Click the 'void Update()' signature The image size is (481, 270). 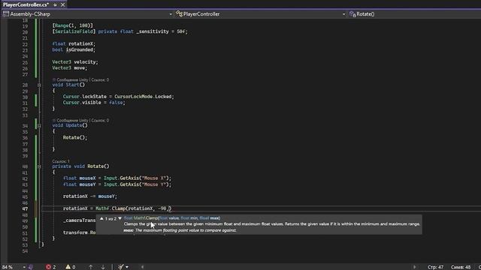tap(70, 125)
